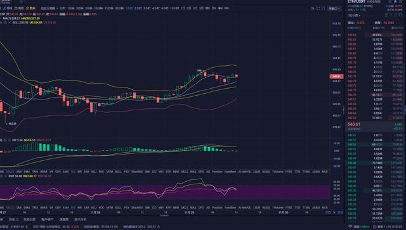Click the ETH/USDT pair title
The height and width of the screenshot is (230, 406).
point(357,1)
